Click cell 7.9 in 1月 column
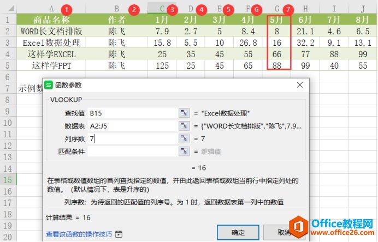The height and width of the screenshot is (242, 378). [x=162, y=31]
